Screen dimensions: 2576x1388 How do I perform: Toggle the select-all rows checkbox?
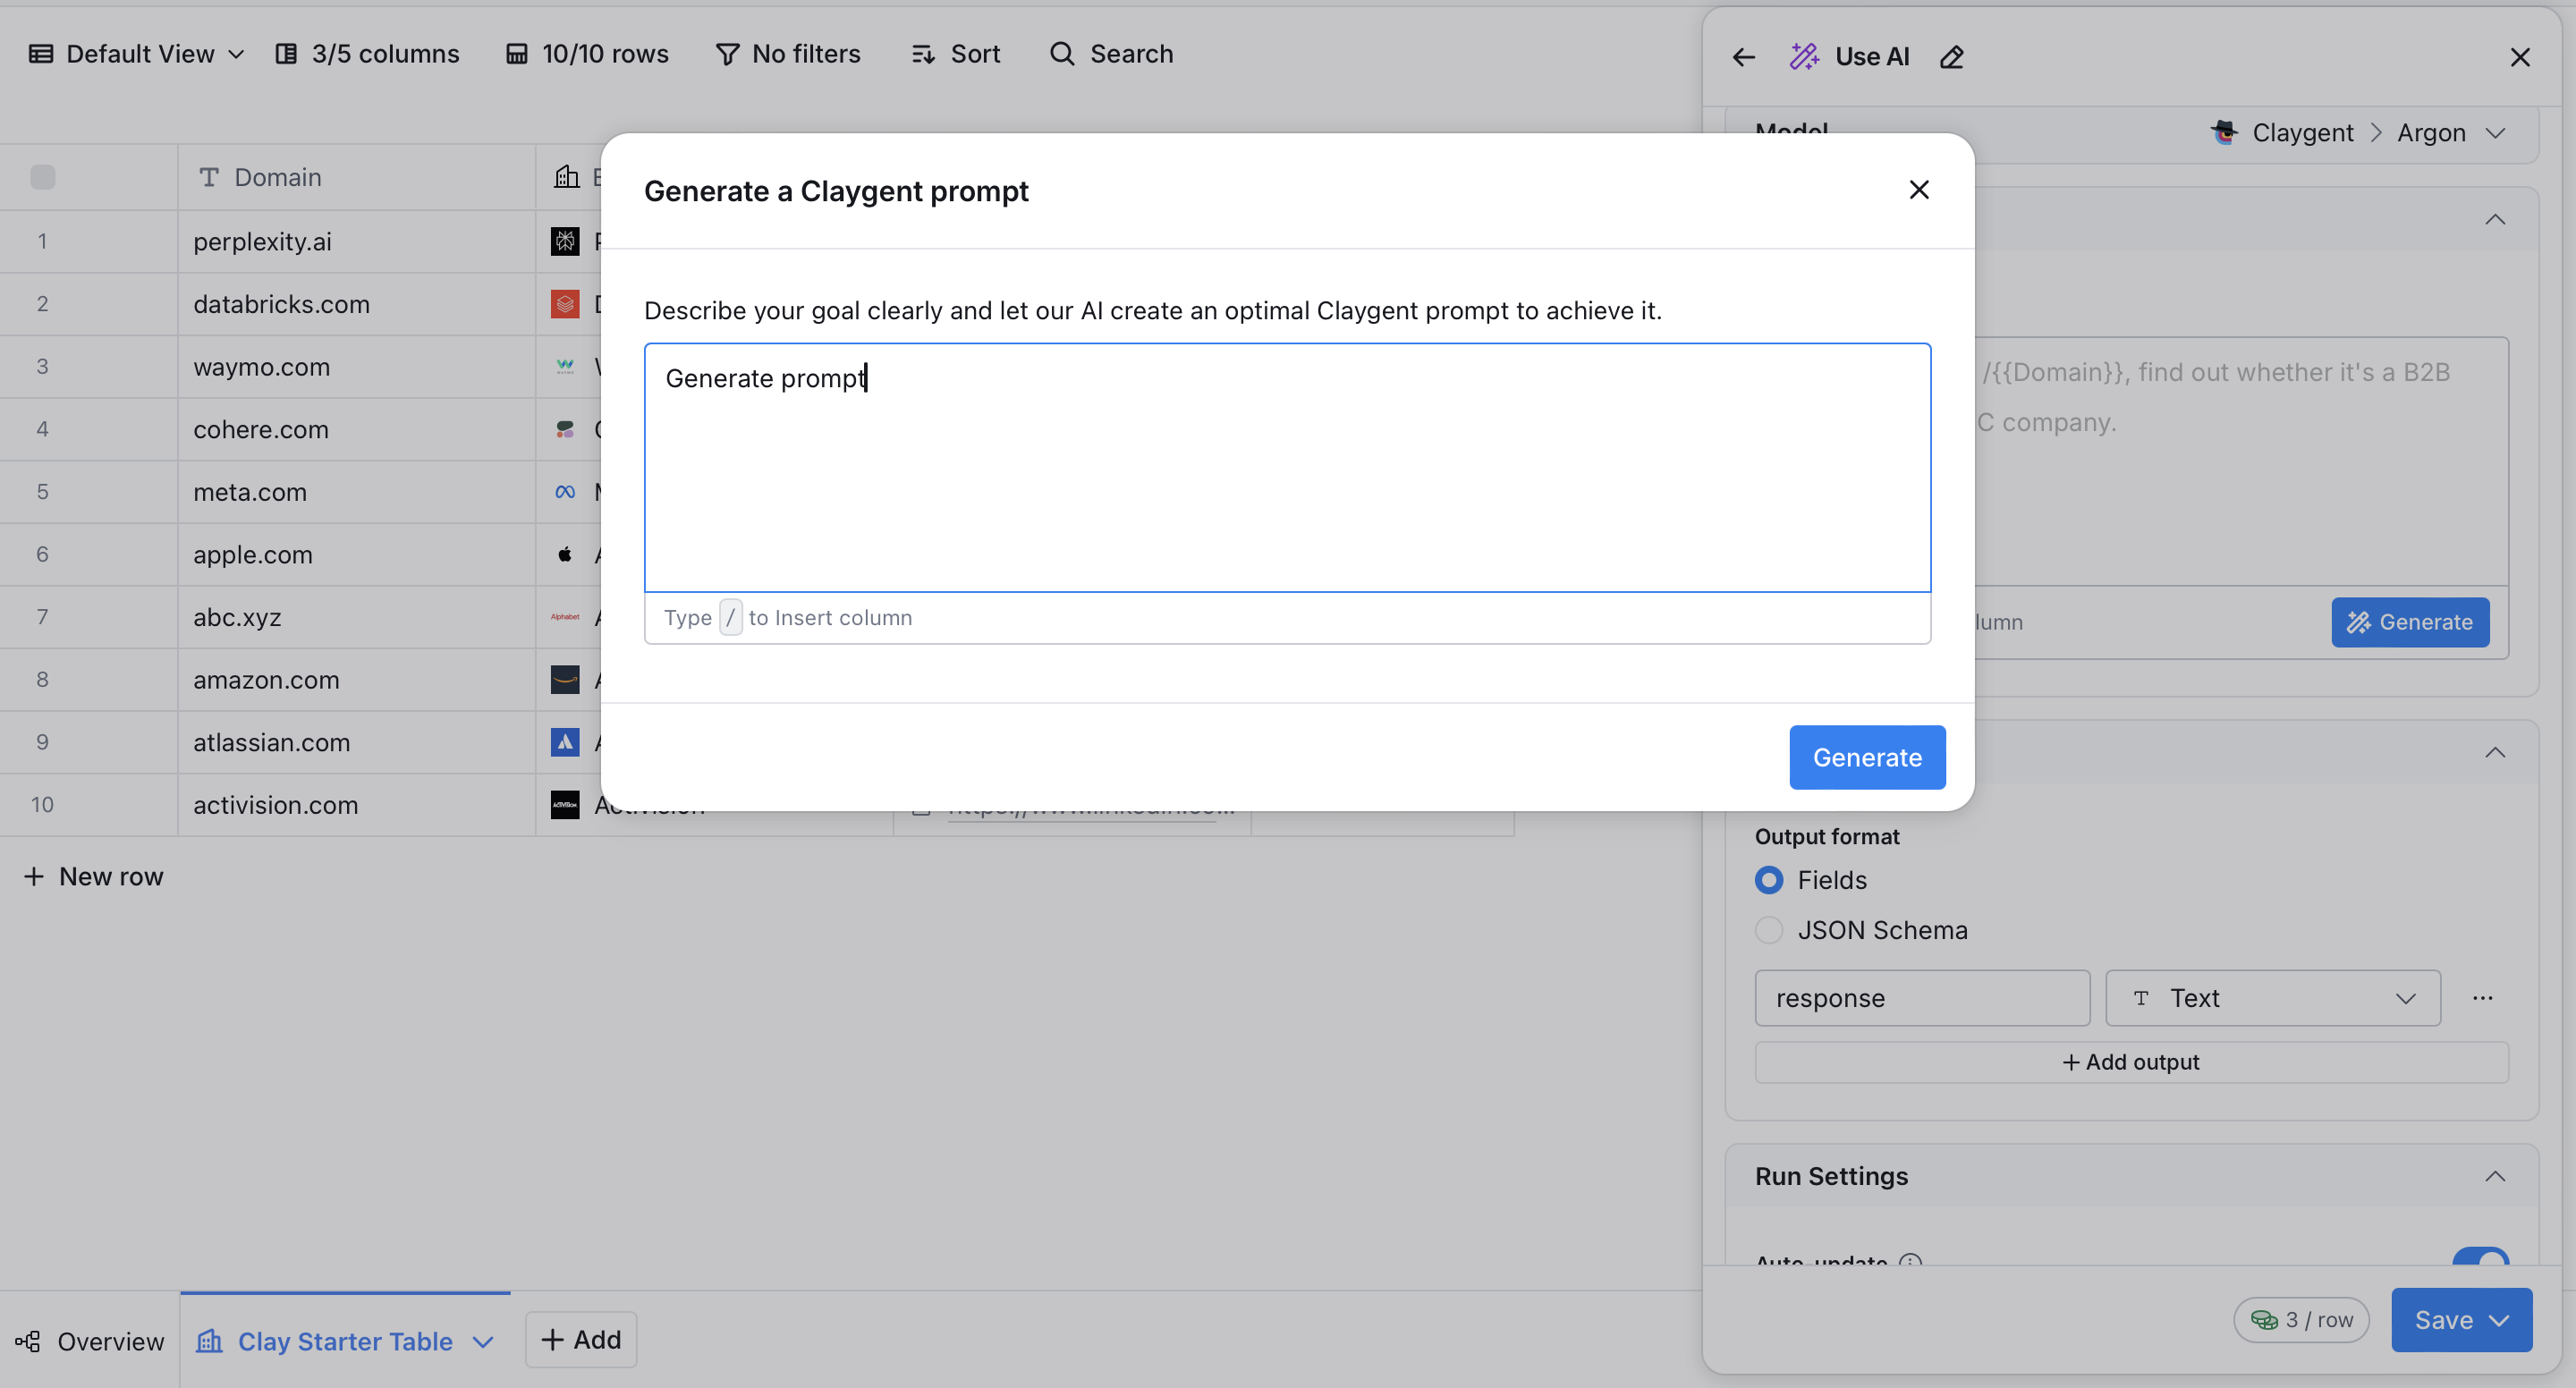point(43,177)
